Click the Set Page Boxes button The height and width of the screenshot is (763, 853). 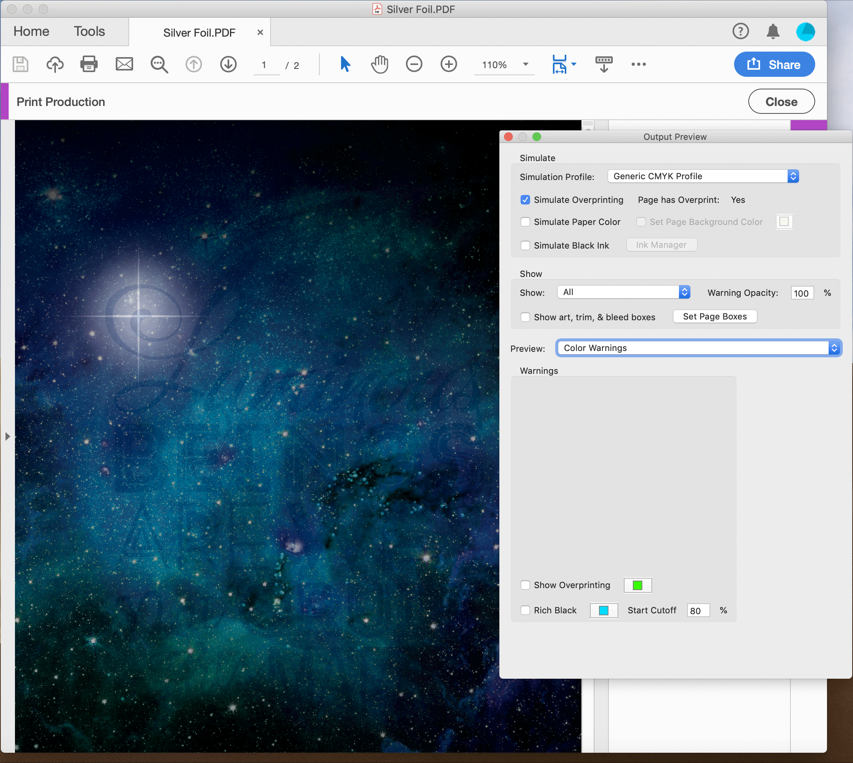click(x=715, y=317)
